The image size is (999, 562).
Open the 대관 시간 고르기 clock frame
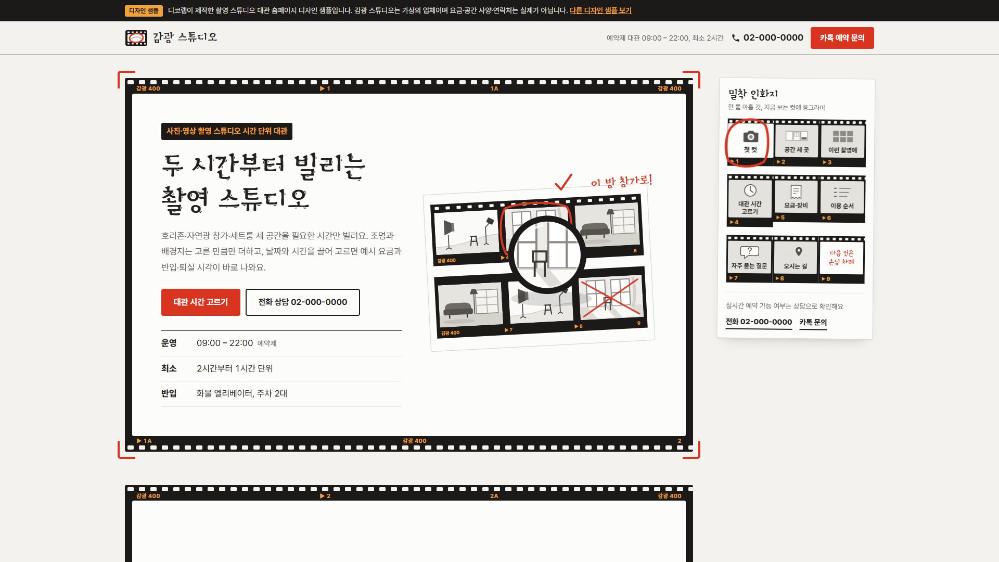tap(750, 201)
